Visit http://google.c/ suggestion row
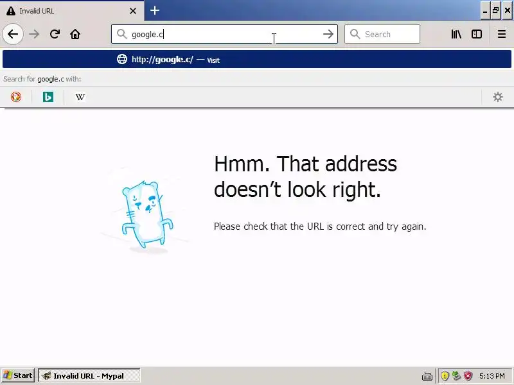The width and height of the screenshot is (514, 385). click(x=257, y=59)
